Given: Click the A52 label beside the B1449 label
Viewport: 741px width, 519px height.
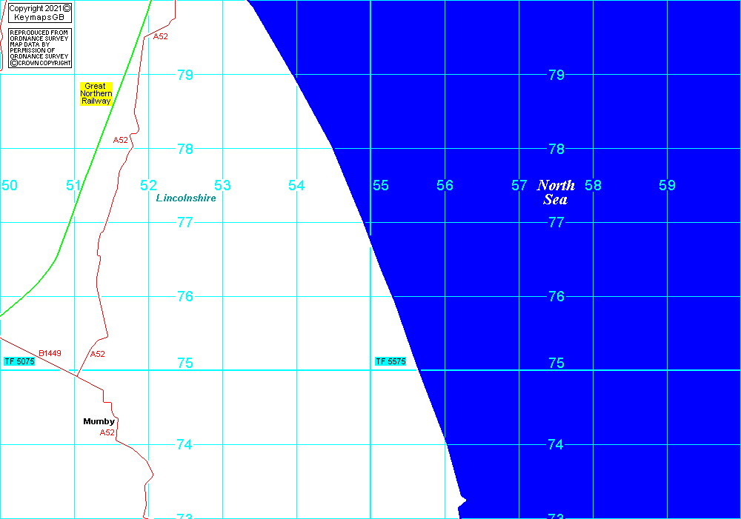Looking at the screenshot, I should 97,354.
